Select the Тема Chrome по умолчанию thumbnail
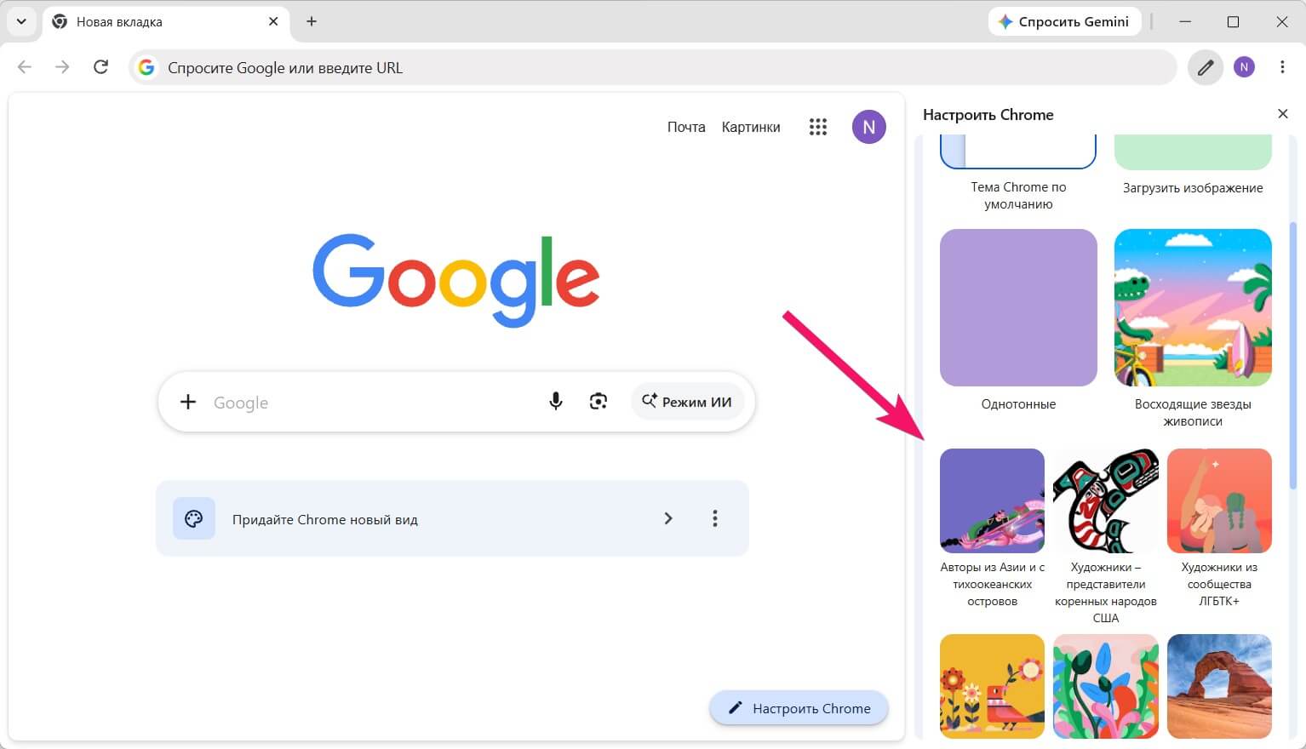Image resolution: width=1306 pixels, height=749 pixels. point(1018,152)
